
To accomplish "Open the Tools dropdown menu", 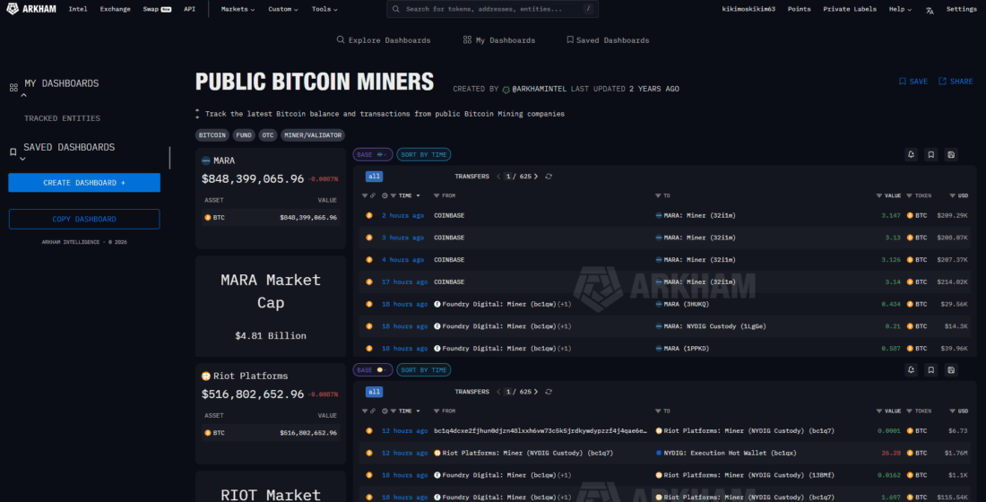I will coord(324,10).
